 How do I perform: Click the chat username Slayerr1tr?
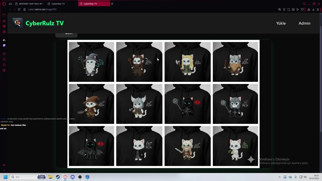click(5, 125)
